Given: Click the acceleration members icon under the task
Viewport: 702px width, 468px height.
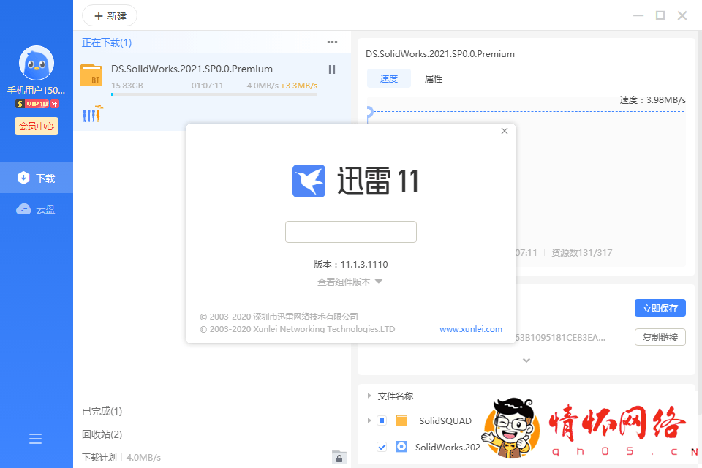Looking at the screenshot, I should [x=93, y=114].
